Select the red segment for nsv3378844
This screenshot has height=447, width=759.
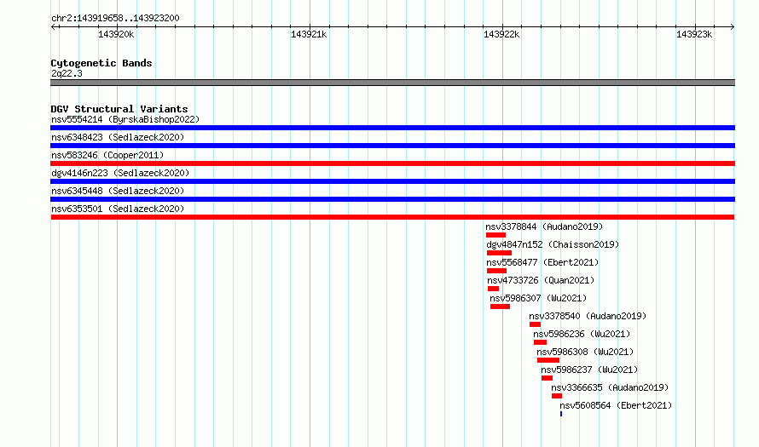tap(495, 235)
